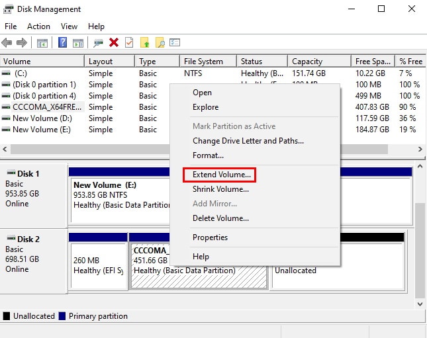Image resolution: width=427 pixels, height=338 pixels.
Task: Select the 260 MB EFI partition block
Action: click(98, 265)
